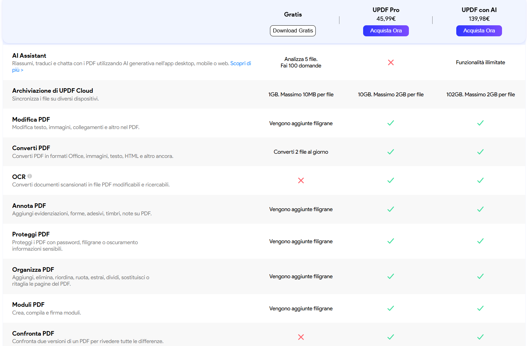
Task: Click Organizza PDF checkmark under UPDF Pro
Action: tap(391, 276)
